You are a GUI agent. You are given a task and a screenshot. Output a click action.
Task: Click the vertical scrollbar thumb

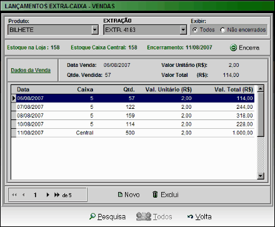click(x=261, y=114)
